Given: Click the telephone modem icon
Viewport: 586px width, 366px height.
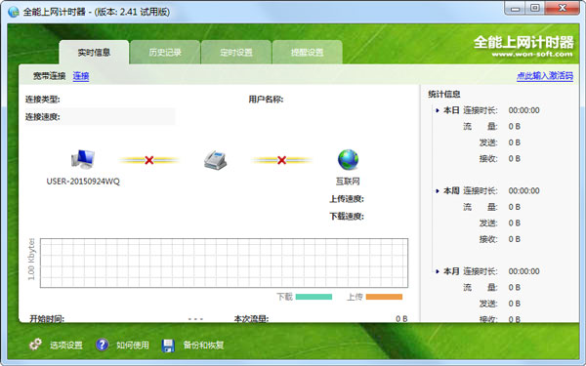Looking at the screenshot, I should tap(215, 160).
